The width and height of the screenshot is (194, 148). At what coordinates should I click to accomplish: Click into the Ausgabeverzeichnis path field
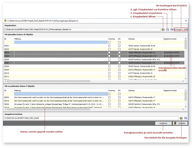click(91, 118)
